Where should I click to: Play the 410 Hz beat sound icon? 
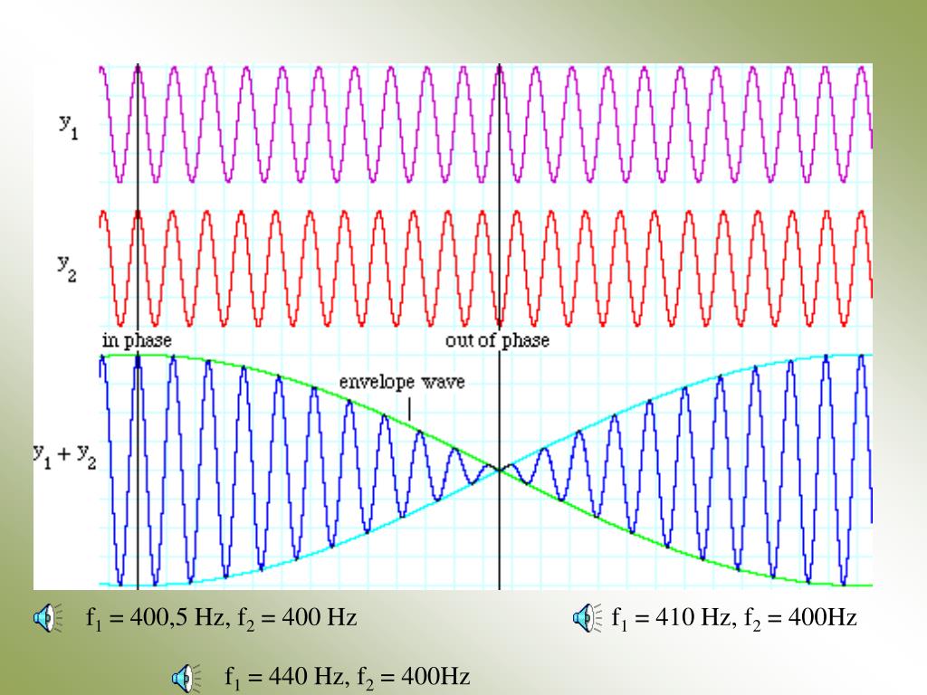tap(587, 617)
